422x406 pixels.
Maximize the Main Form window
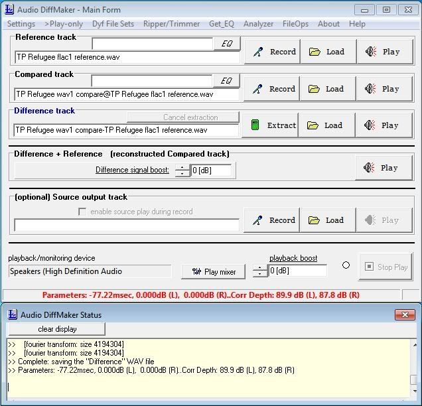pyautogui.click(x=386, y=10)
